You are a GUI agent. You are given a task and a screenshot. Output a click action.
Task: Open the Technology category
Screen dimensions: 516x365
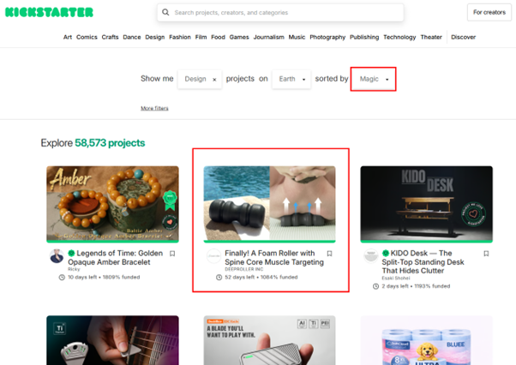[x=399, y=37]
